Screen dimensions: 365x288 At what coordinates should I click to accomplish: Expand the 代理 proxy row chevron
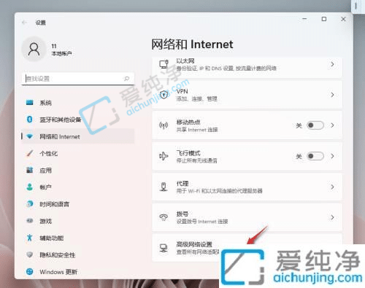332,187
